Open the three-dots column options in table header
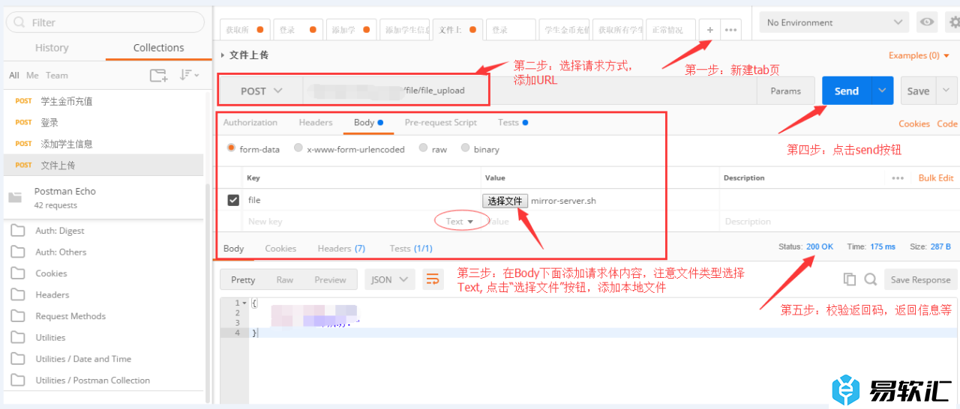Screen dimensions: 960x409 [898, 178]
